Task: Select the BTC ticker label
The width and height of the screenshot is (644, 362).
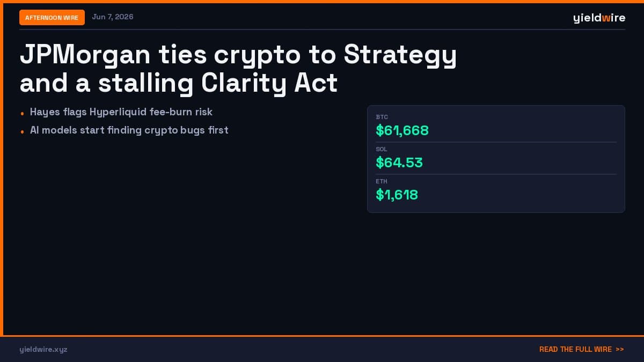Action: coord(382,117)
